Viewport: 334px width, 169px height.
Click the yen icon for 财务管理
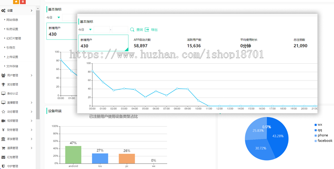click(3, 130)
